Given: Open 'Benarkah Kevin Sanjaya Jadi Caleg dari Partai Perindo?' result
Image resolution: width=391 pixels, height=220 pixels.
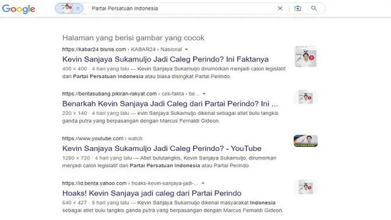Looking at the screenshot, I should pos(170,103).
